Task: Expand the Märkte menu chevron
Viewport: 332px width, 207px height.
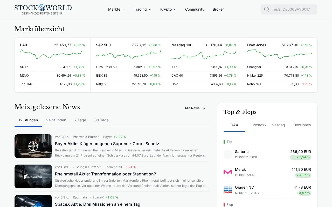Action: [123, 9]
